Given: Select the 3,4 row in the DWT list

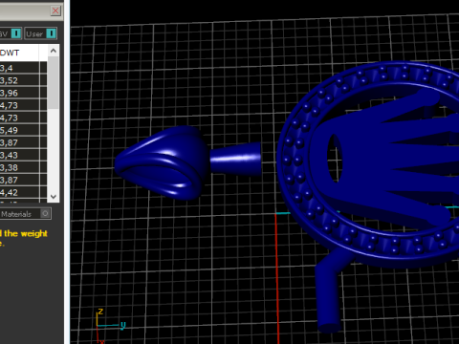Looking at the screenshot, I should coord(23,68).
